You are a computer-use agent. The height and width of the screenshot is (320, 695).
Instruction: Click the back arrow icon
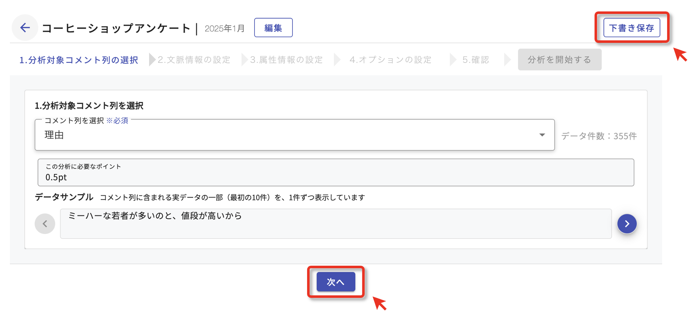25,28
